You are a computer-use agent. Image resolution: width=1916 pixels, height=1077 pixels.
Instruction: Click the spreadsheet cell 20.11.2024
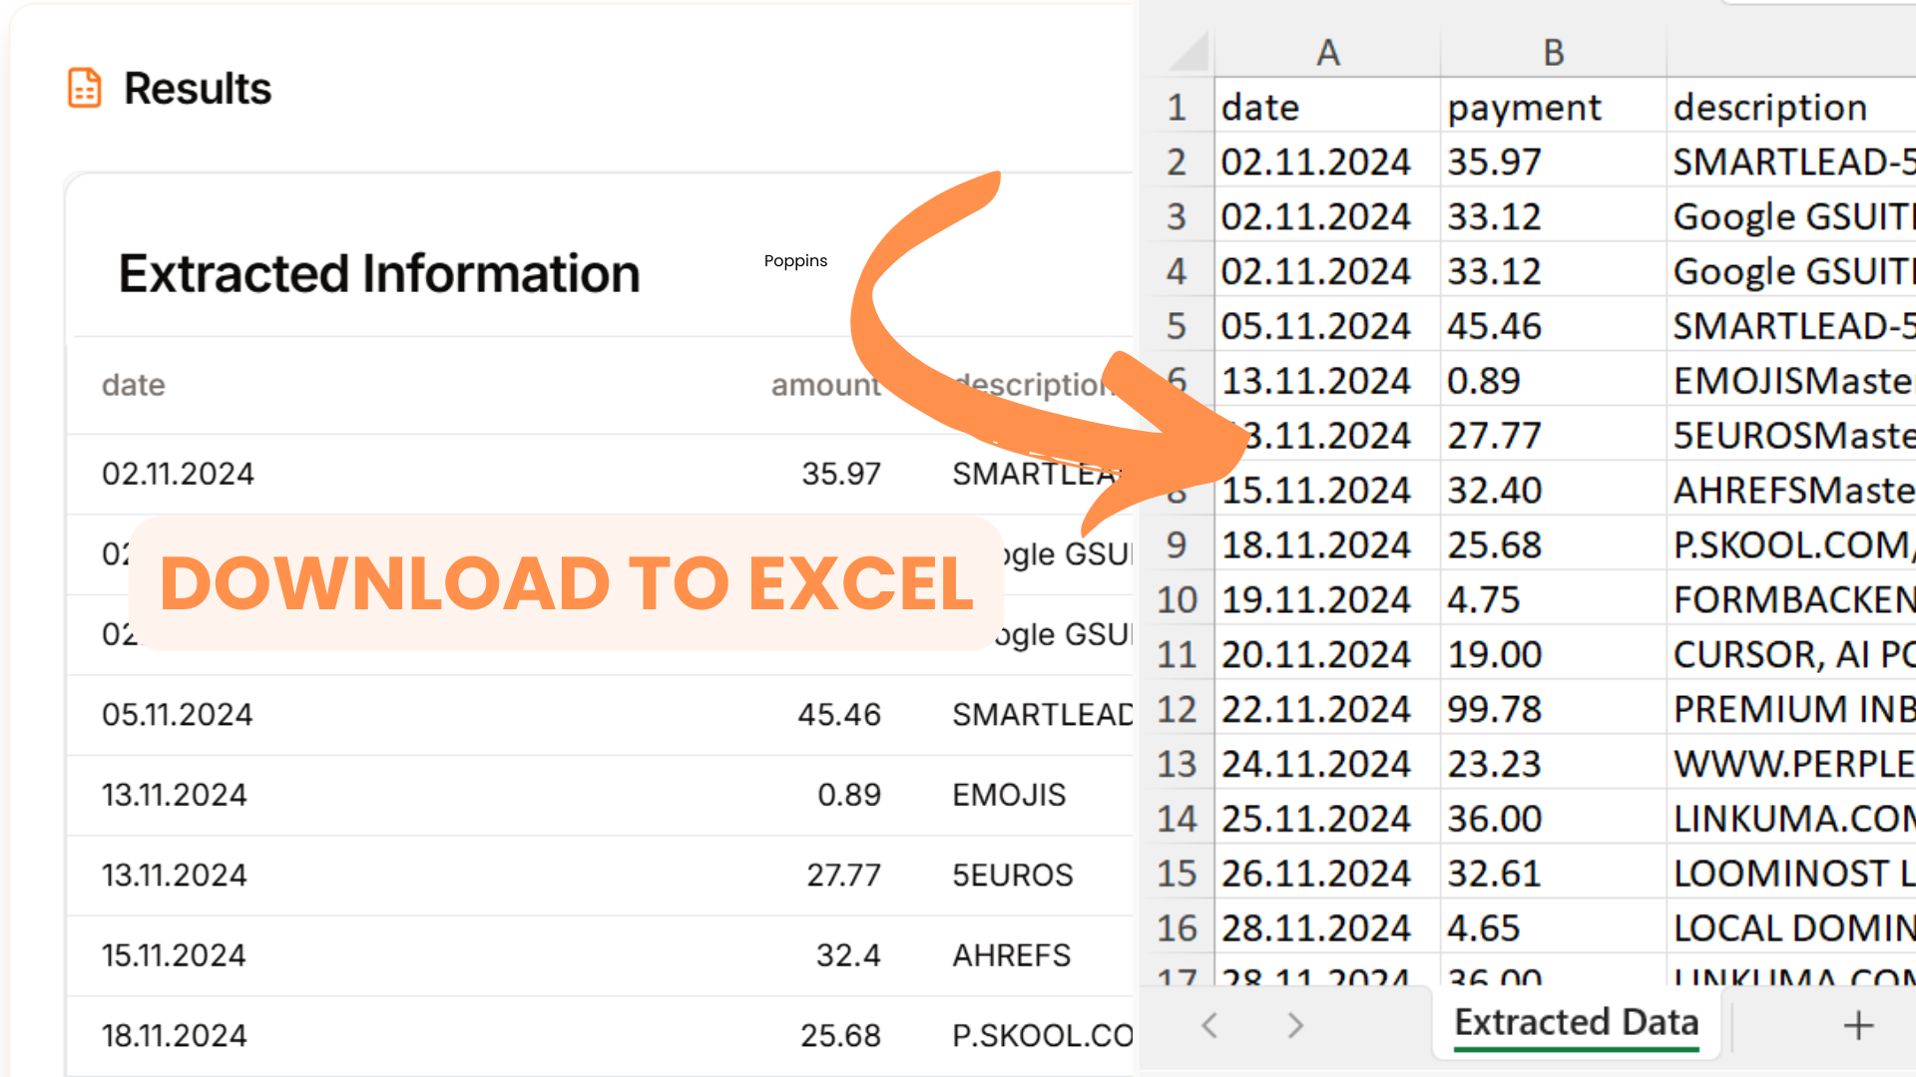1315,655
